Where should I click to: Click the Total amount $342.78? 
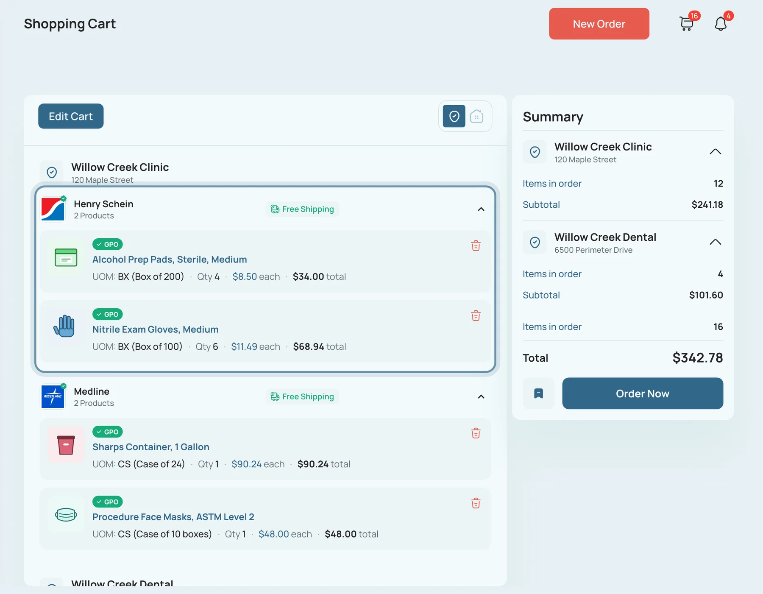698,358
